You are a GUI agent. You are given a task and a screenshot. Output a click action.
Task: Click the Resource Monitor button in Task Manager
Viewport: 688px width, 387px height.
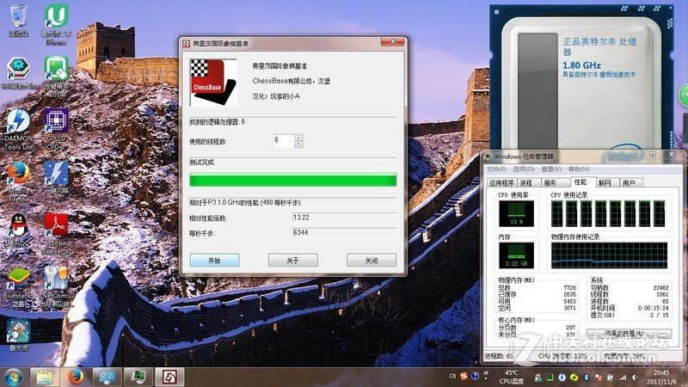[629, 334]
